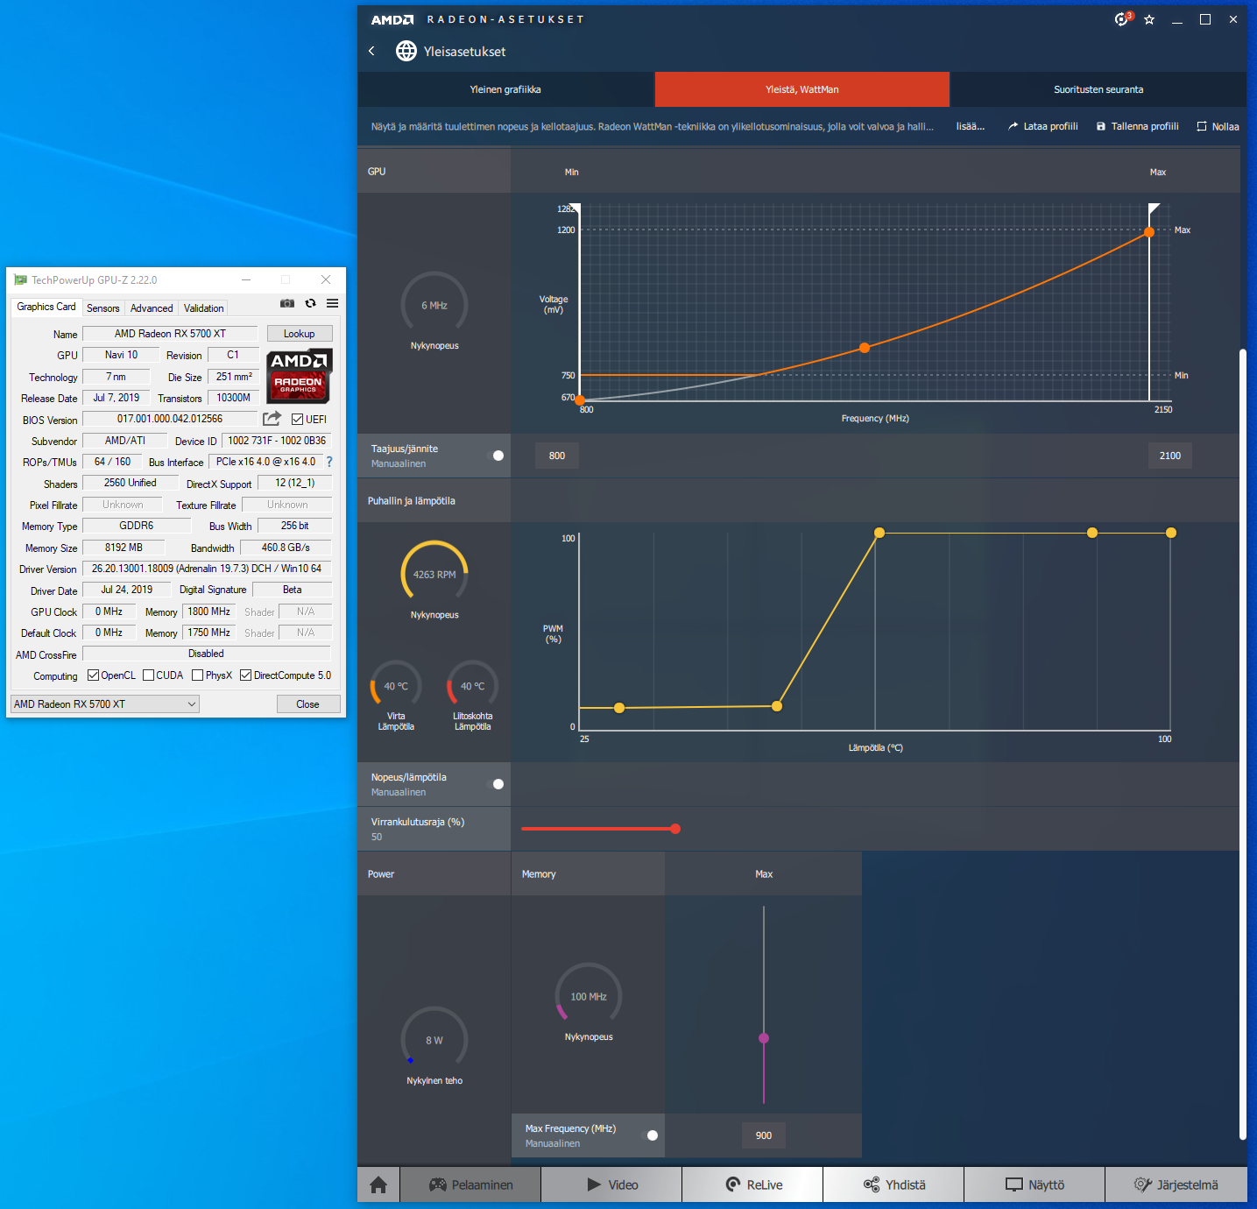This screenshot has height=1209, width=1257.
Task: Click BIOS export share icon in GPU-Z
Action: 272,419
